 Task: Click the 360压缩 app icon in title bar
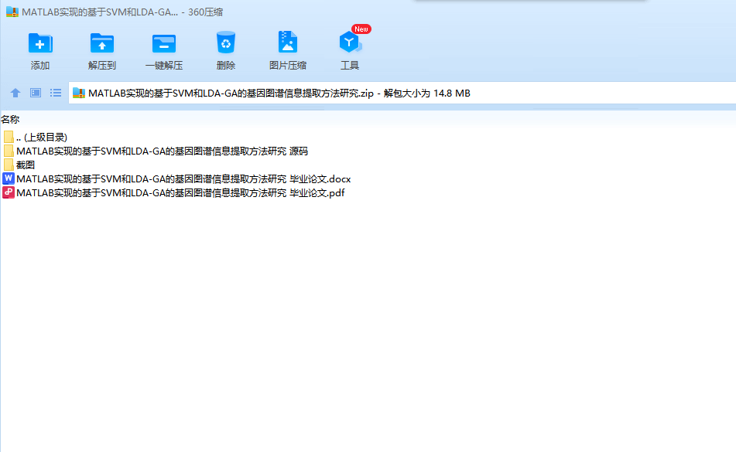click(x=12, y=12)
